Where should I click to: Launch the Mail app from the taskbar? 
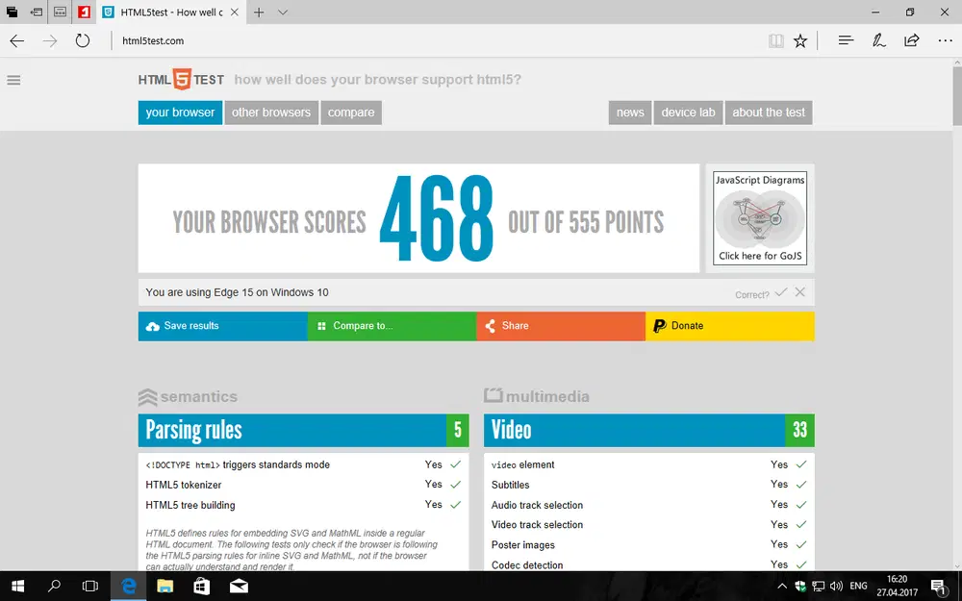point(239,586)
